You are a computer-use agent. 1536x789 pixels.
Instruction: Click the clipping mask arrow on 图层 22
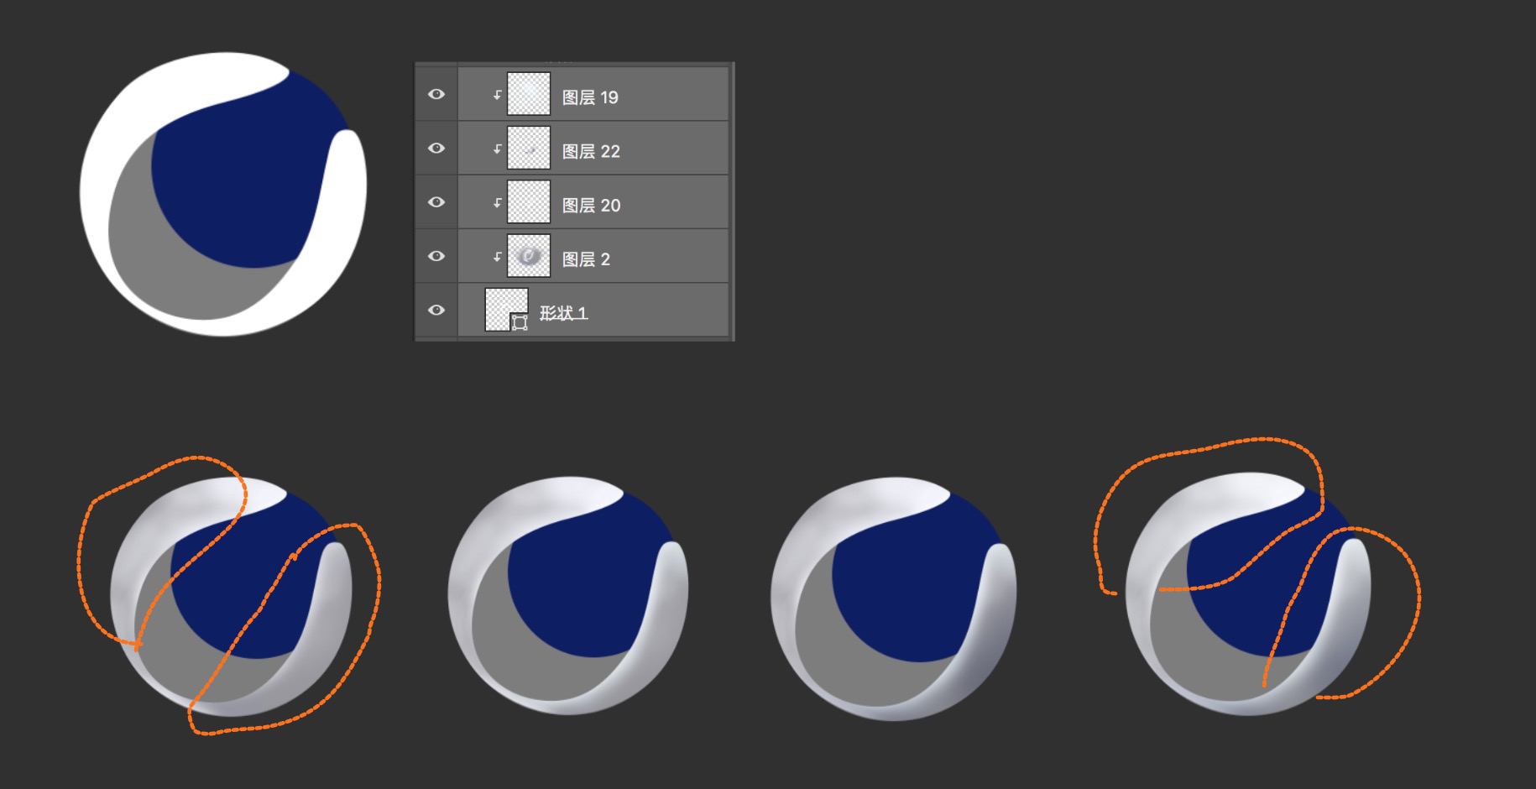[497, 149]
